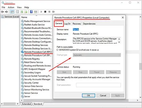142x108 pixels.
Task: Click the Start parameters input field
Action: coord(98,85)
